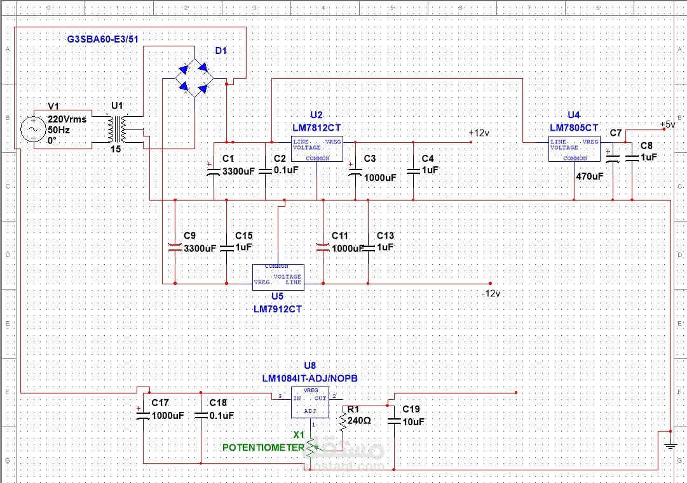
Task: Select capacitor C17 1000uF symbol
Action: point(143,414)
